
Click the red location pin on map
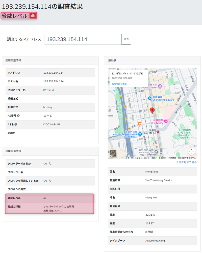[152, 110]
